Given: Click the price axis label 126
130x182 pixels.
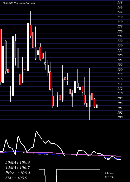Looking at the screenshot, I should pyautogui.click(x=120, y=55).
